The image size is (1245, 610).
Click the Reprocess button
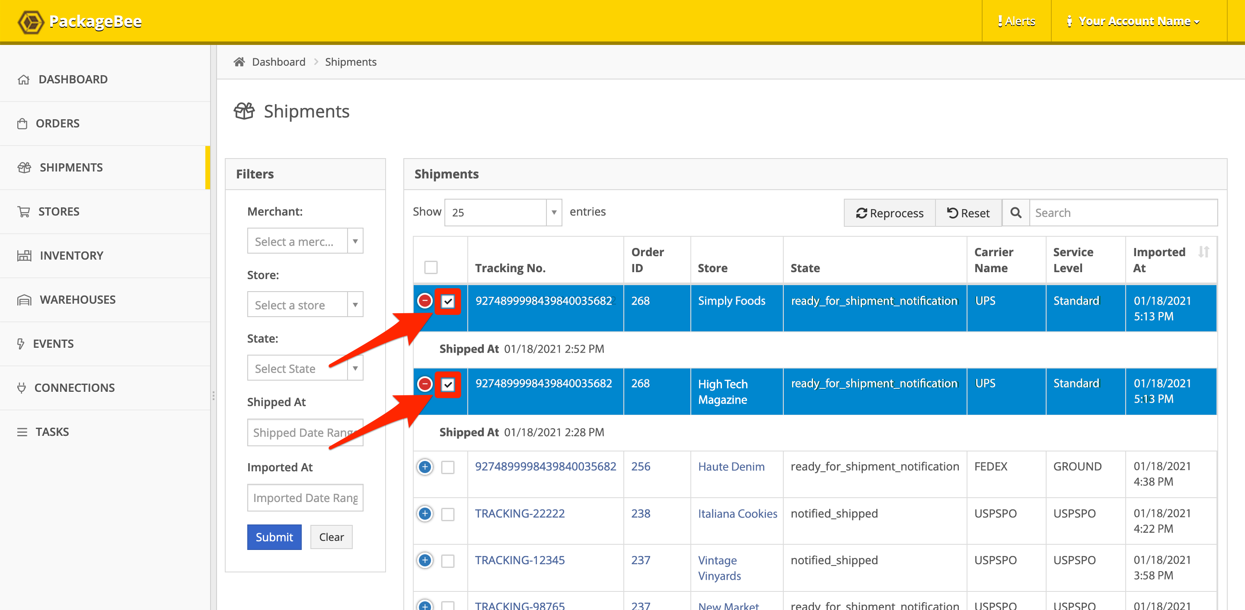[889, 213]
